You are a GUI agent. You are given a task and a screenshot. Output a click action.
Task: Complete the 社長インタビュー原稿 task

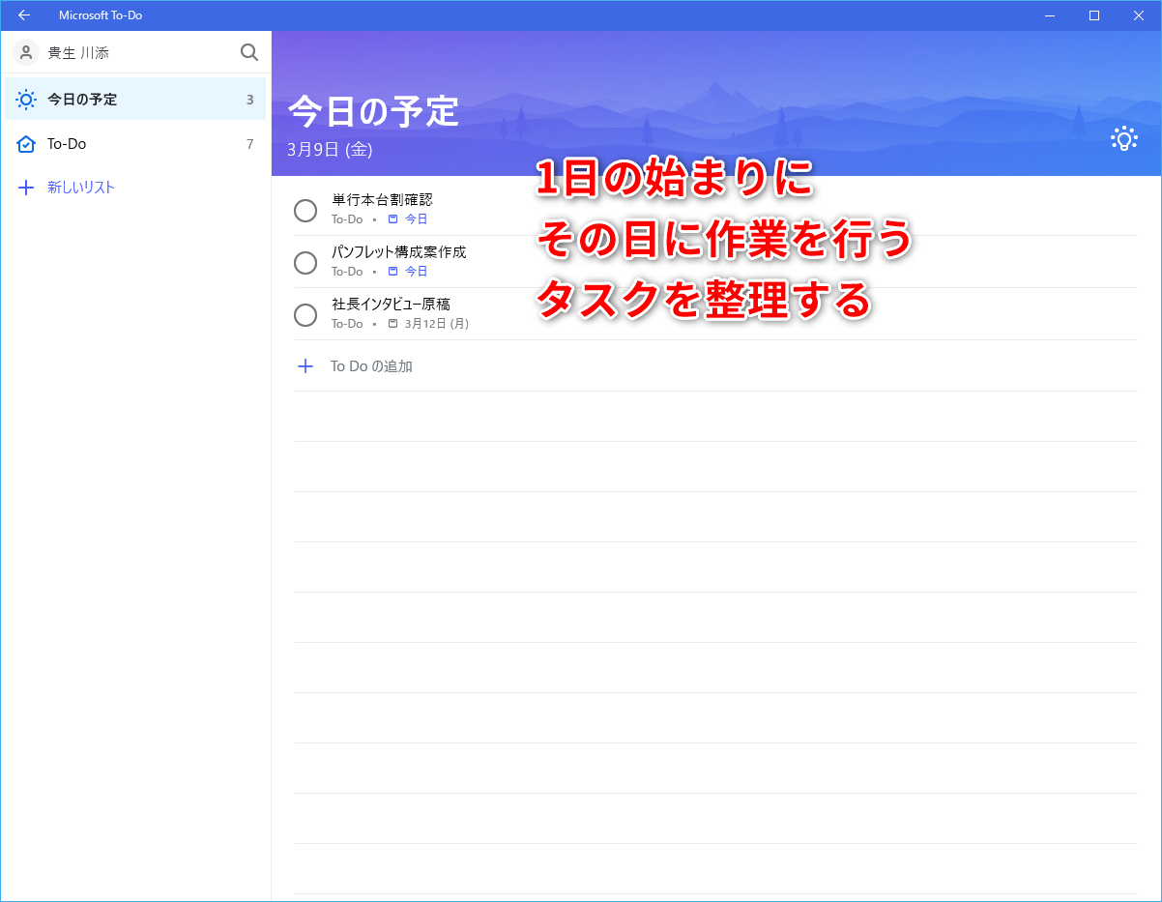305,314
